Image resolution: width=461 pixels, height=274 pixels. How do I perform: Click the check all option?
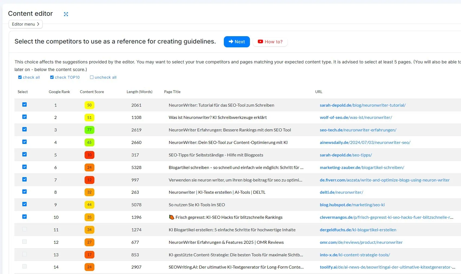coord(29,77)
